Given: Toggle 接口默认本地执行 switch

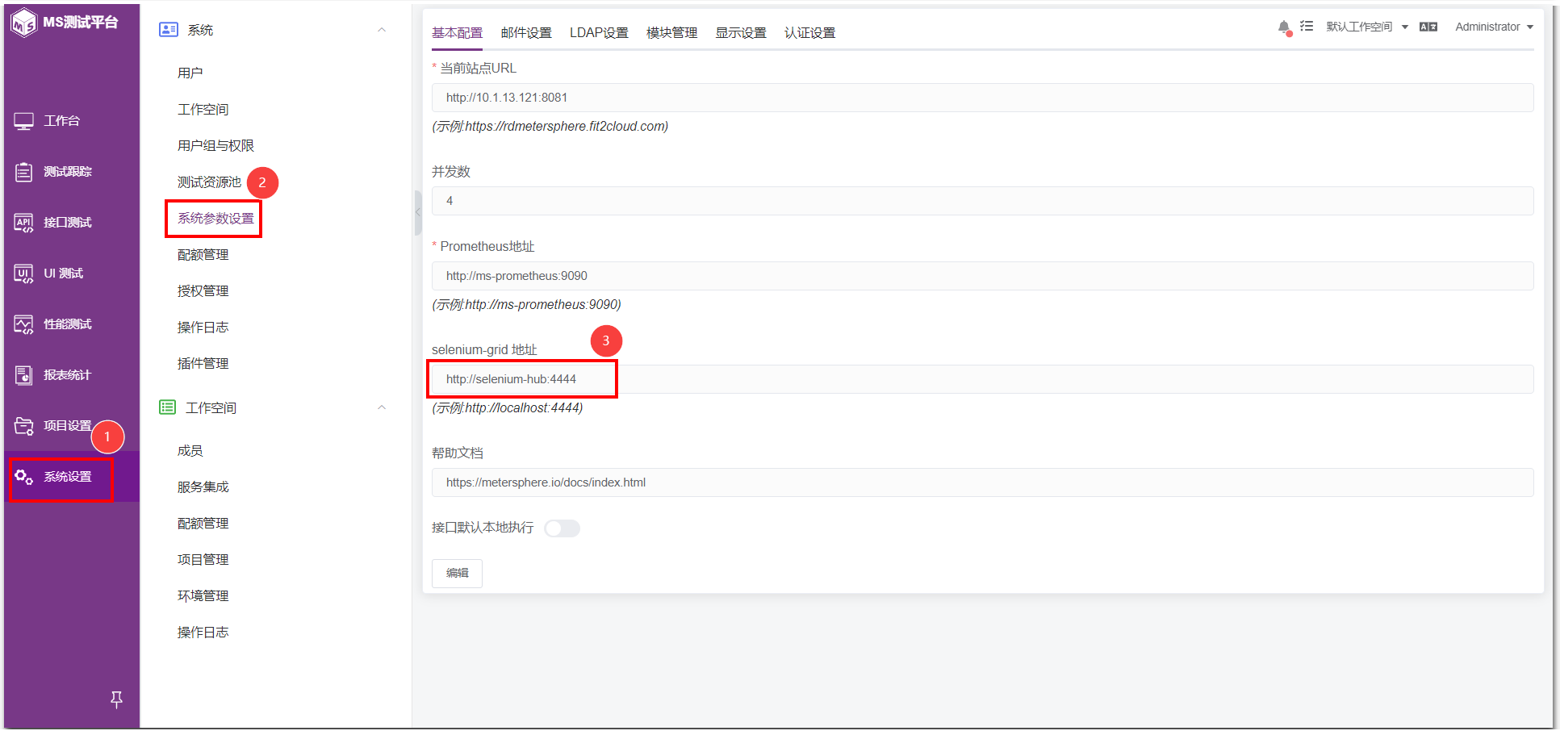Looking at the screenshot, I should point(563,528).
